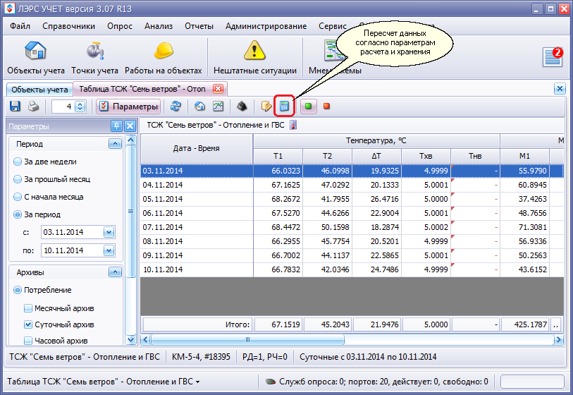Enable Часовой архив checkbox
This screenshot has height=395, width=573.
[x=27, y=341]
